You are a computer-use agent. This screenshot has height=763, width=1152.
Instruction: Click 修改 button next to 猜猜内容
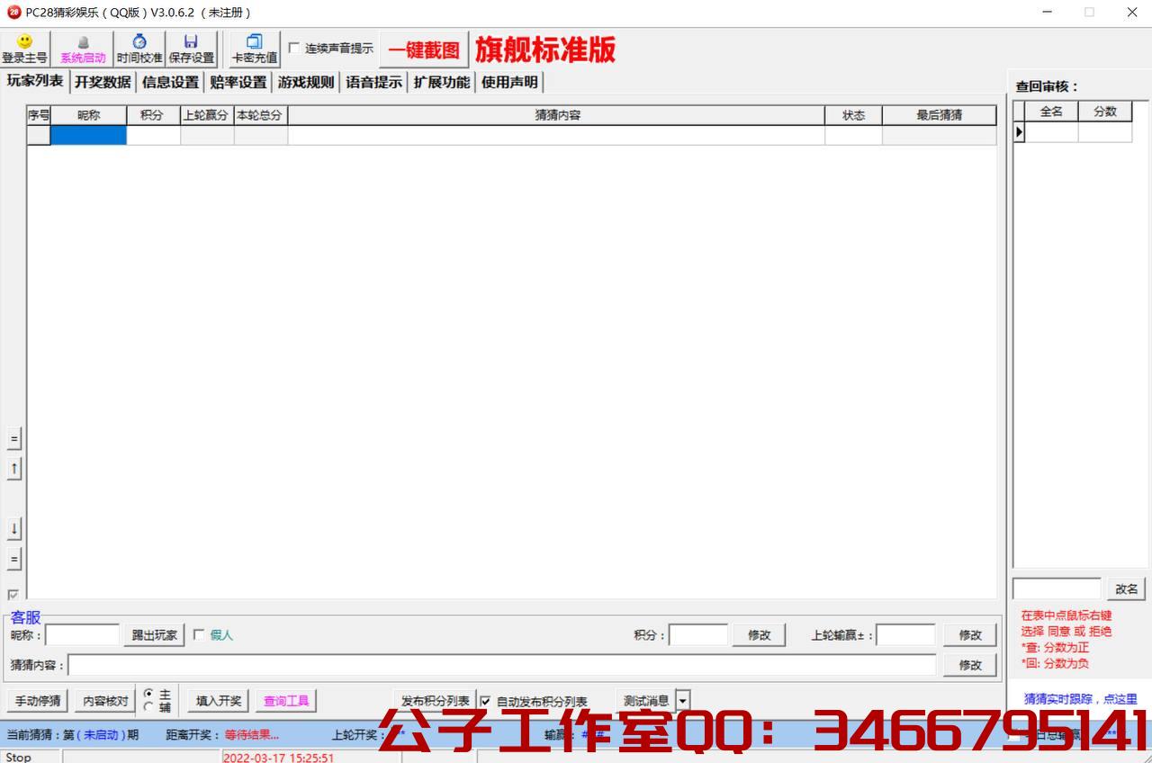[x=970, y=665]
